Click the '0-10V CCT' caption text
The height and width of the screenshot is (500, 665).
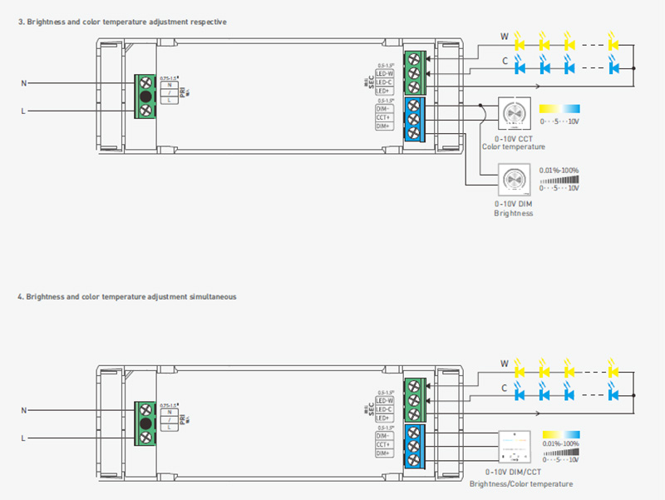pyautogui.click(x=514, y=139)
